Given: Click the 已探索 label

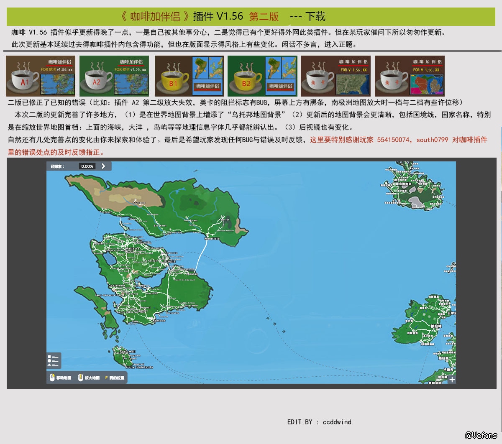Looking at the screenshot, I should [57, 166].
